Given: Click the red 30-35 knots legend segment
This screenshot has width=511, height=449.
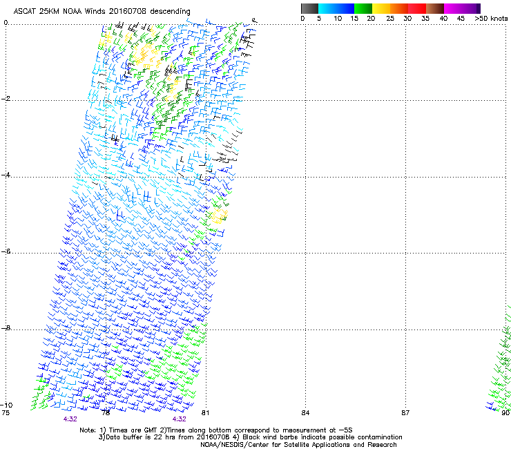Looking at the screenshot, I should [417, 8].
